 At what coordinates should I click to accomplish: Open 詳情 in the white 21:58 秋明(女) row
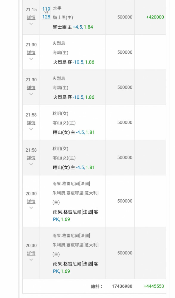[x=31, y=123]
